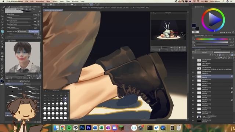Open Spotlight search in menu bar
The width and height of the screenshot is (235, 132).
coord(224,1)
